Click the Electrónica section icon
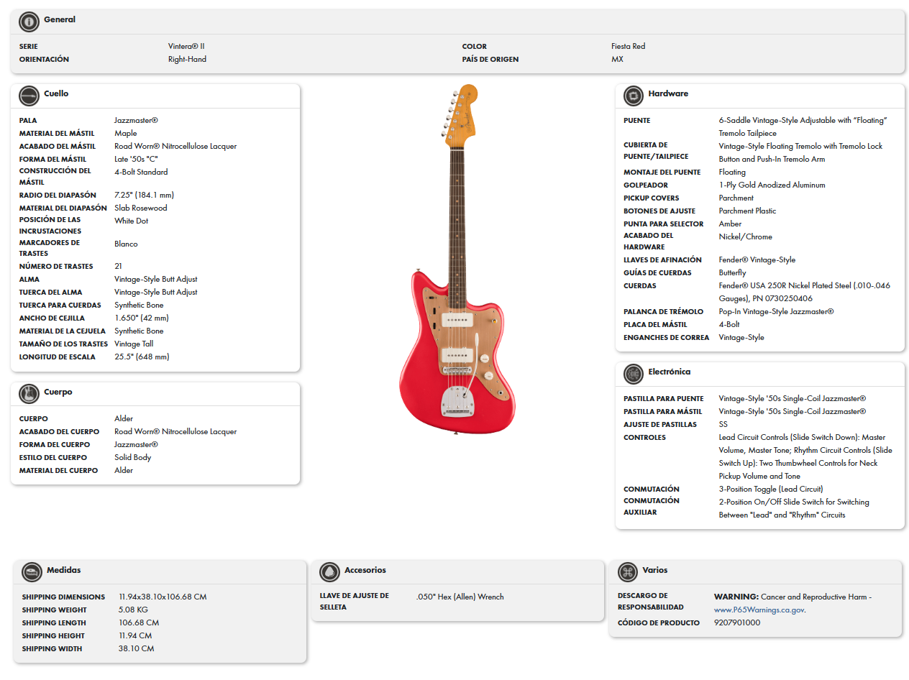 point(633,374)
